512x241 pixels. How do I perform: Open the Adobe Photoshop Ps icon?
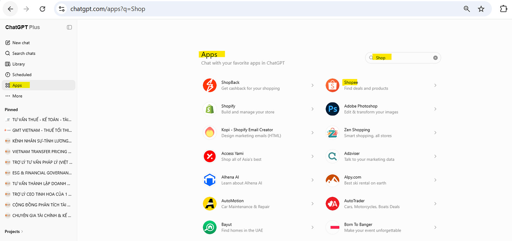[x=332, y=109]
